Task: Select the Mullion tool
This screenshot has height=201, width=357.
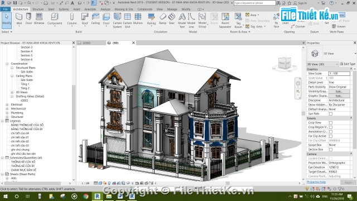Action: click(138, 19)
